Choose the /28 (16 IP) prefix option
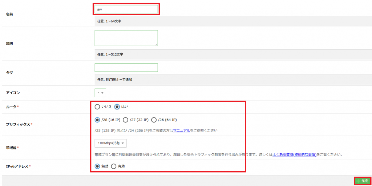372x186 pixels. 97,120
